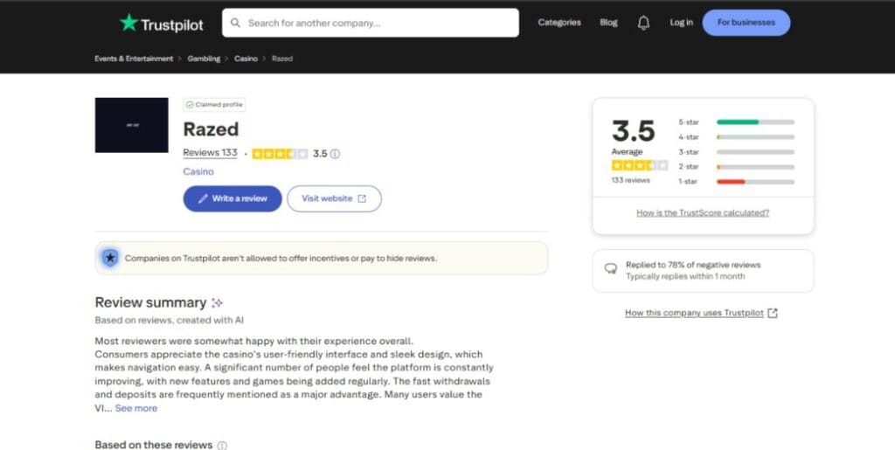Click the pencil icon in Write a review
This screenshot has width=895, height=450.
[204, 198]
